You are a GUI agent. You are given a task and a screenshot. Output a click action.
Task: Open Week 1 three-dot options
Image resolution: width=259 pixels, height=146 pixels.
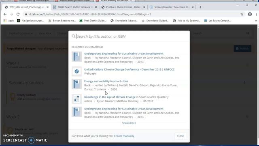(247, 65)
